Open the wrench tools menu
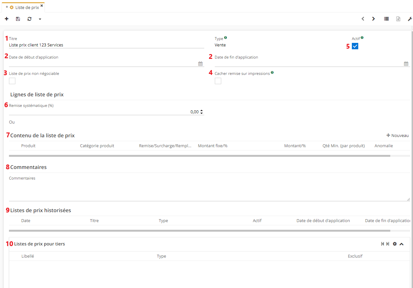 click(410, 19)
